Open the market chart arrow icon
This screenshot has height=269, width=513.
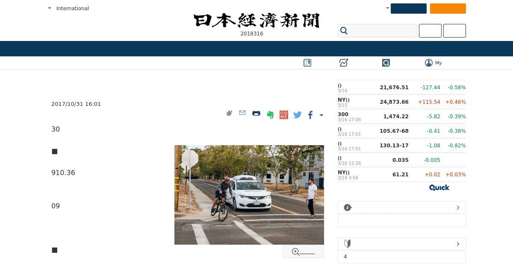pos(344,63)
